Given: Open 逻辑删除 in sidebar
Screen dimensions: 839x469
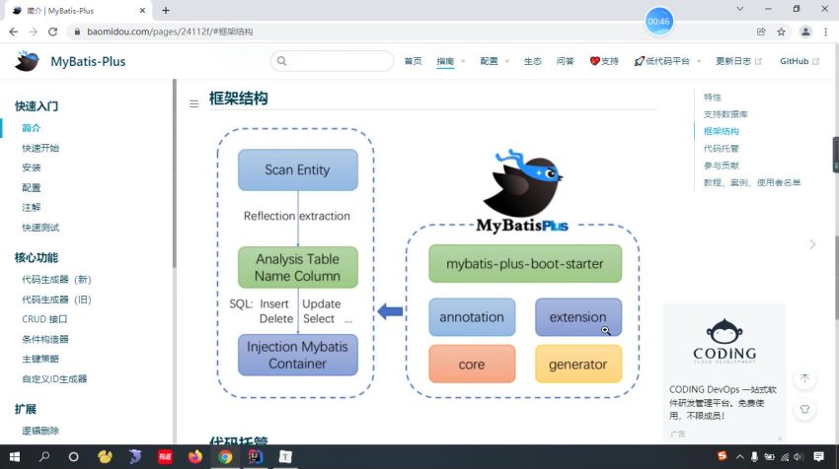Looking at the screenshot, I should click(40, 431).
